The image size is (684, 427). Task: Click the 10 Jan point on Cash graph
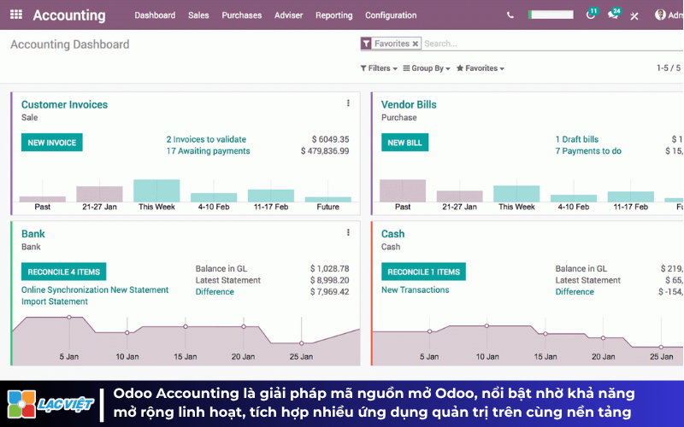tap(486, 326)
